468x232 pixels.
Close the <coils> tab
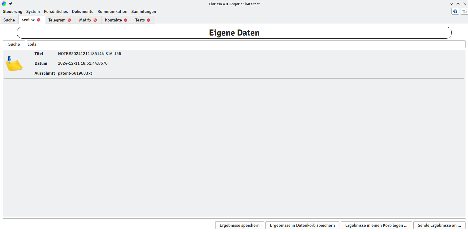coord(39,20)
